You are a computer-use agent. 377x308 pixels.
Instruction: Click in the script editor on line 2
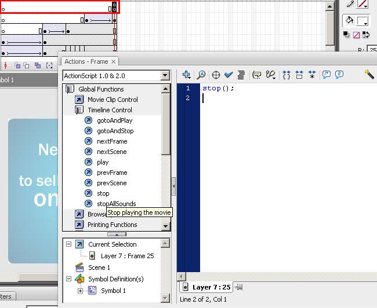[288, 98]
